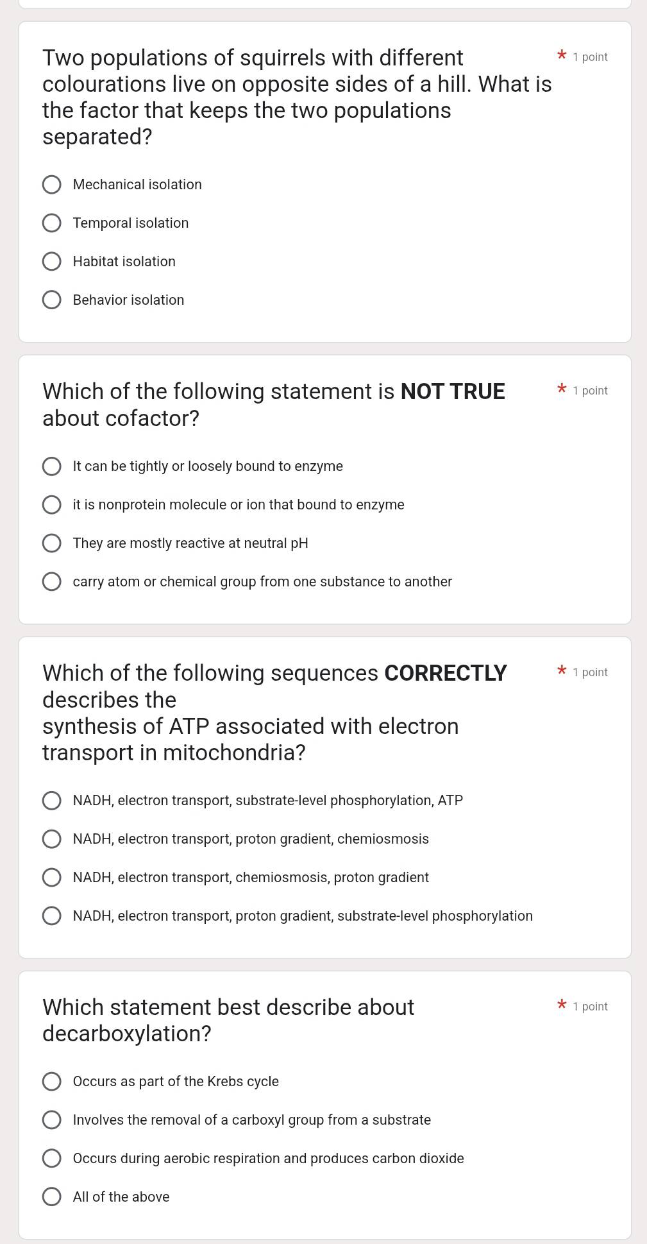The height and width of the screenshot is (1244, 647).
Task: Pick 'electron transport, chemiosmosis, proton gradient'
Action: (x=52, y=878)
